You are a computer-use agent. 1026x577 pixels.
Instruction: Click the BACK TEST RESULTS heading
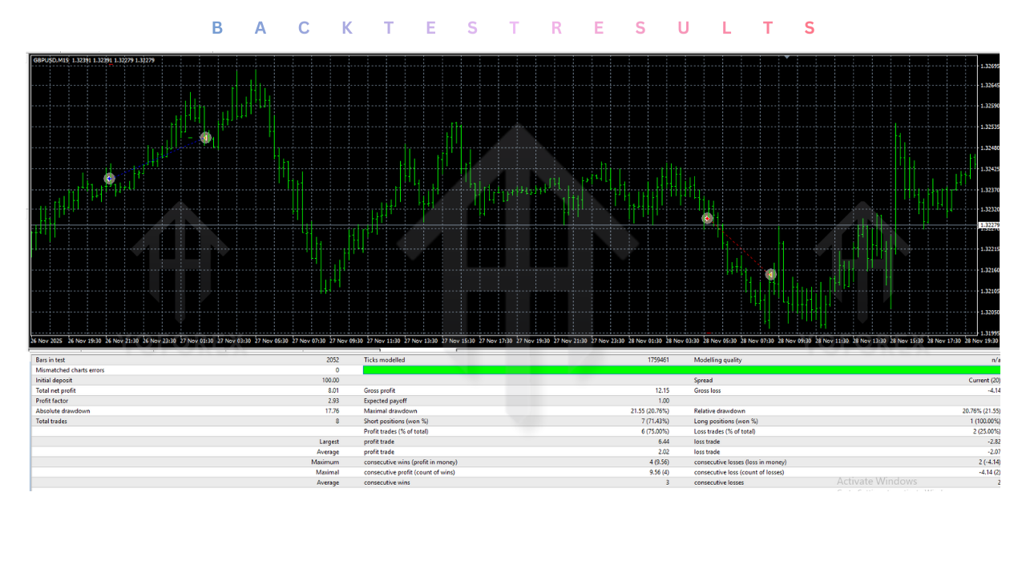[513, 28]
